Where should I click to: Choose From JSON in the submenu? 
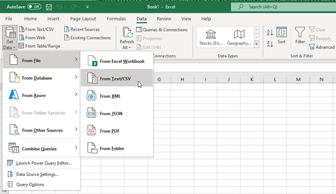117,113
